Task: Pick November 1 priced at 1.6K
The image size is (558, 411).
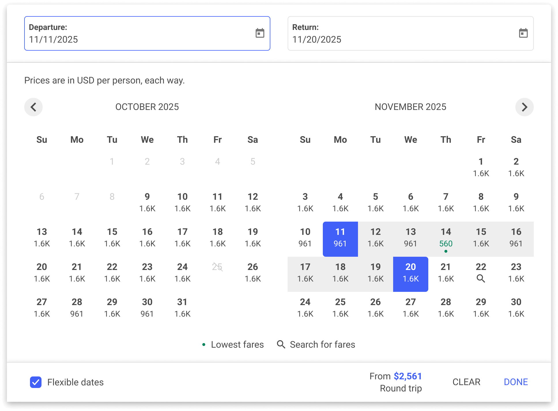Action: coord(481,167)
